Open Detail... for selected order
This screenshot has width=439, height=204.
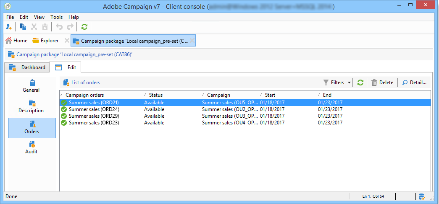(414, 83)
